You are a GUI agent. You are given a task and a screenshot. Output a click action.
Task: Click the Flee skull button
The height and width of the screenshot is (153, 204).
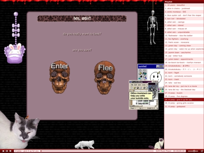pos(105,77)
